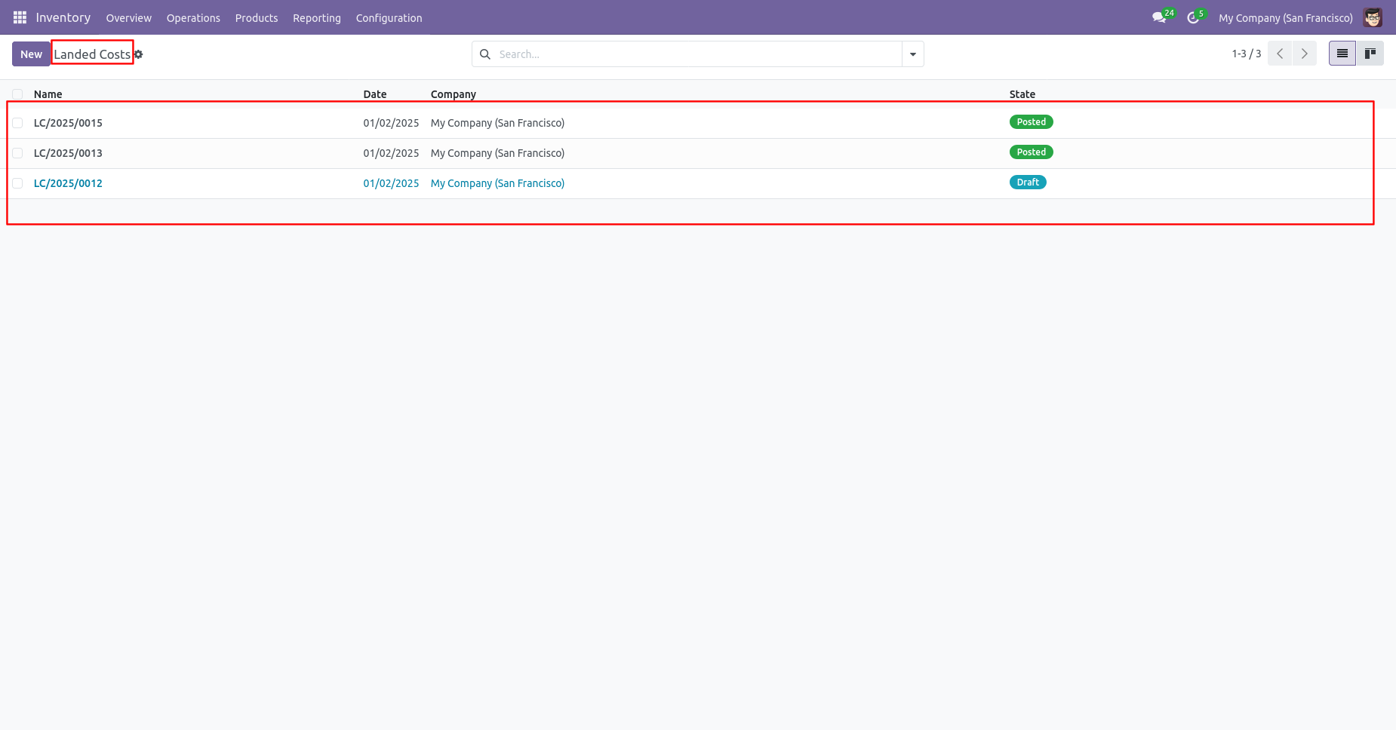Open the Products menu
Screen dimensions: 1396x730
(x=257, y=18)
